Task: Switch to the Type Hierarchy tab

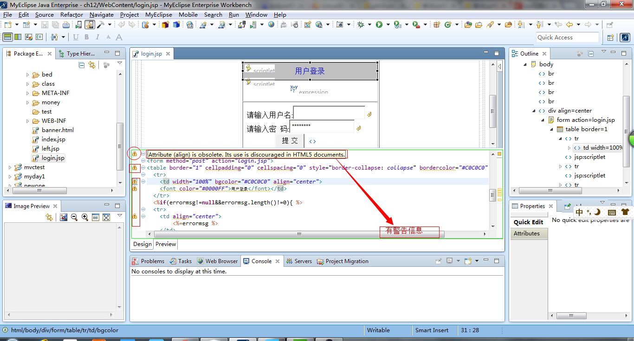Action: click(x=77, y=54)
